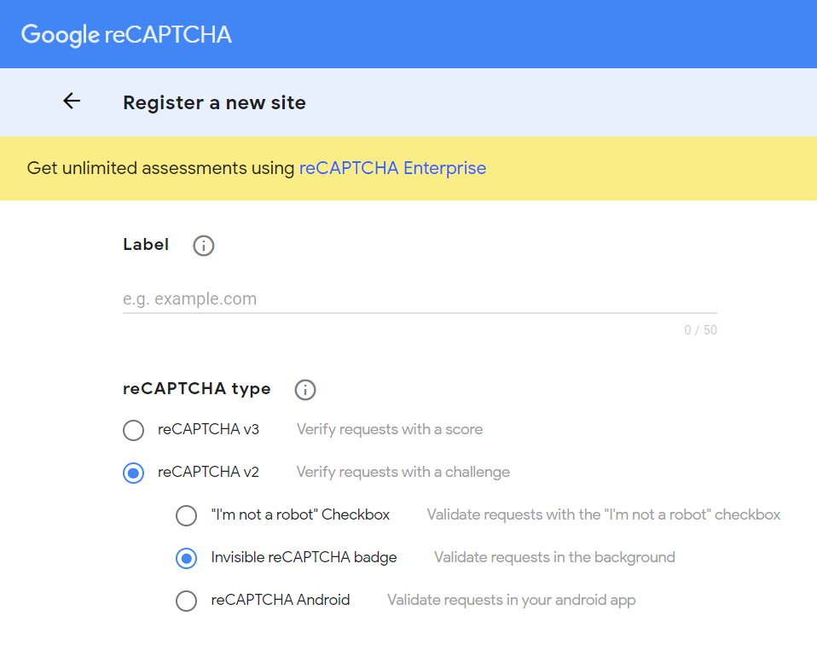Click "Verify requests with a score" description
The image size is (817, 645).
tap(390, 429)
